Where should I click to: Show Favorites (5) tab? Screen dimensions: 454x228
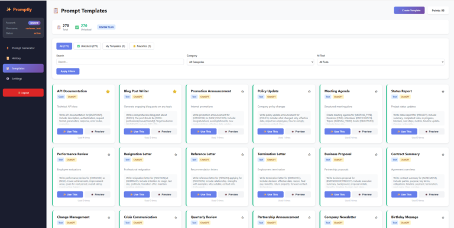142,46
